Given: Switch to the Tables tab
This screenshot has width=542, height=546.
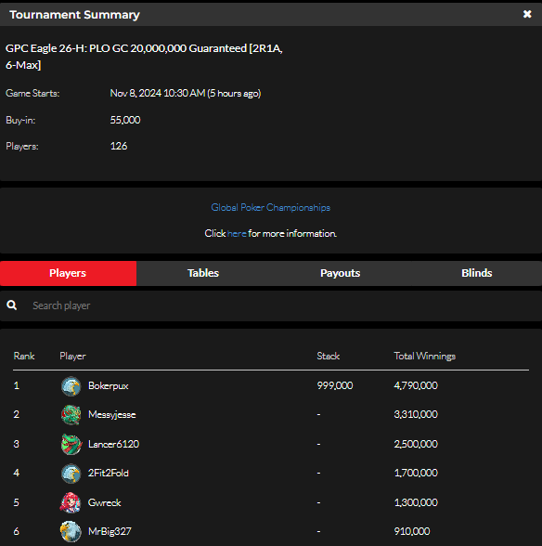Looking at the screenshot, I should pos(203,273).
